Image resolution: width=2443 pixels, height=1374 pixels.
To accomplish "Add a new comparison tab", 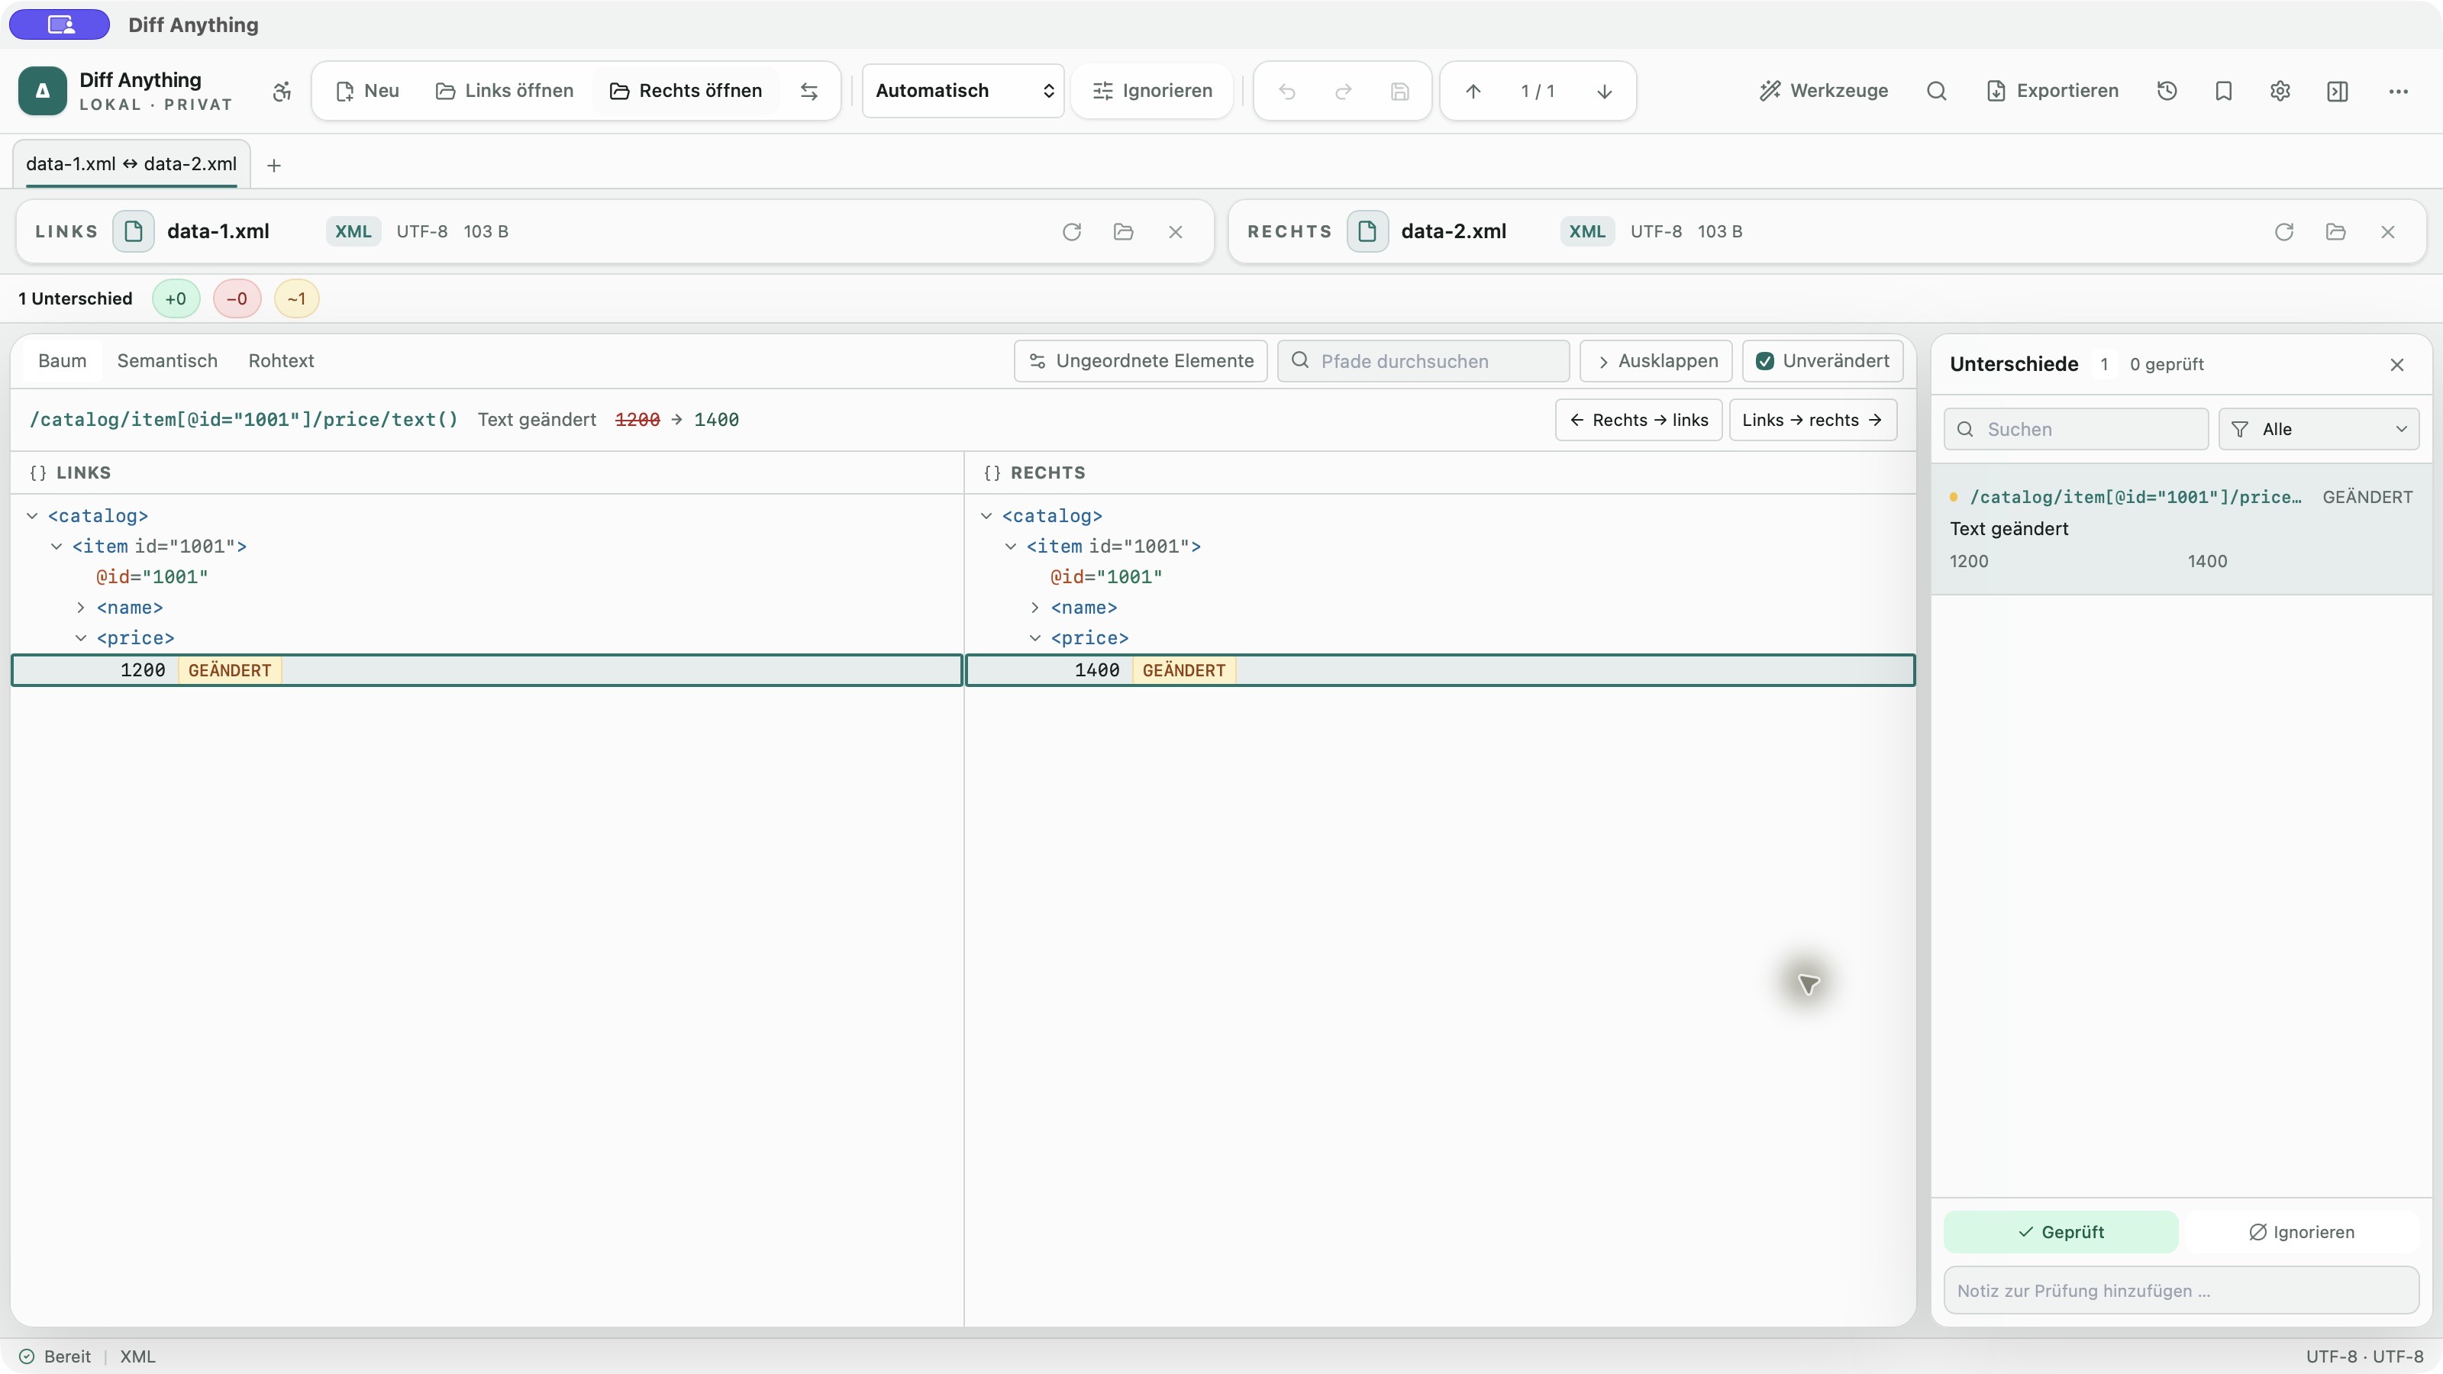I will point(274,165).
